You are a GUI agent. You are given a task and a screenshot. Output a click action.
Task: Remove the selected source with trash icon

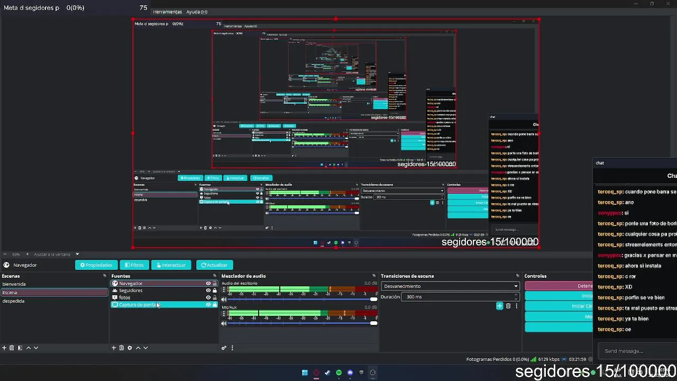coord(121,348)
